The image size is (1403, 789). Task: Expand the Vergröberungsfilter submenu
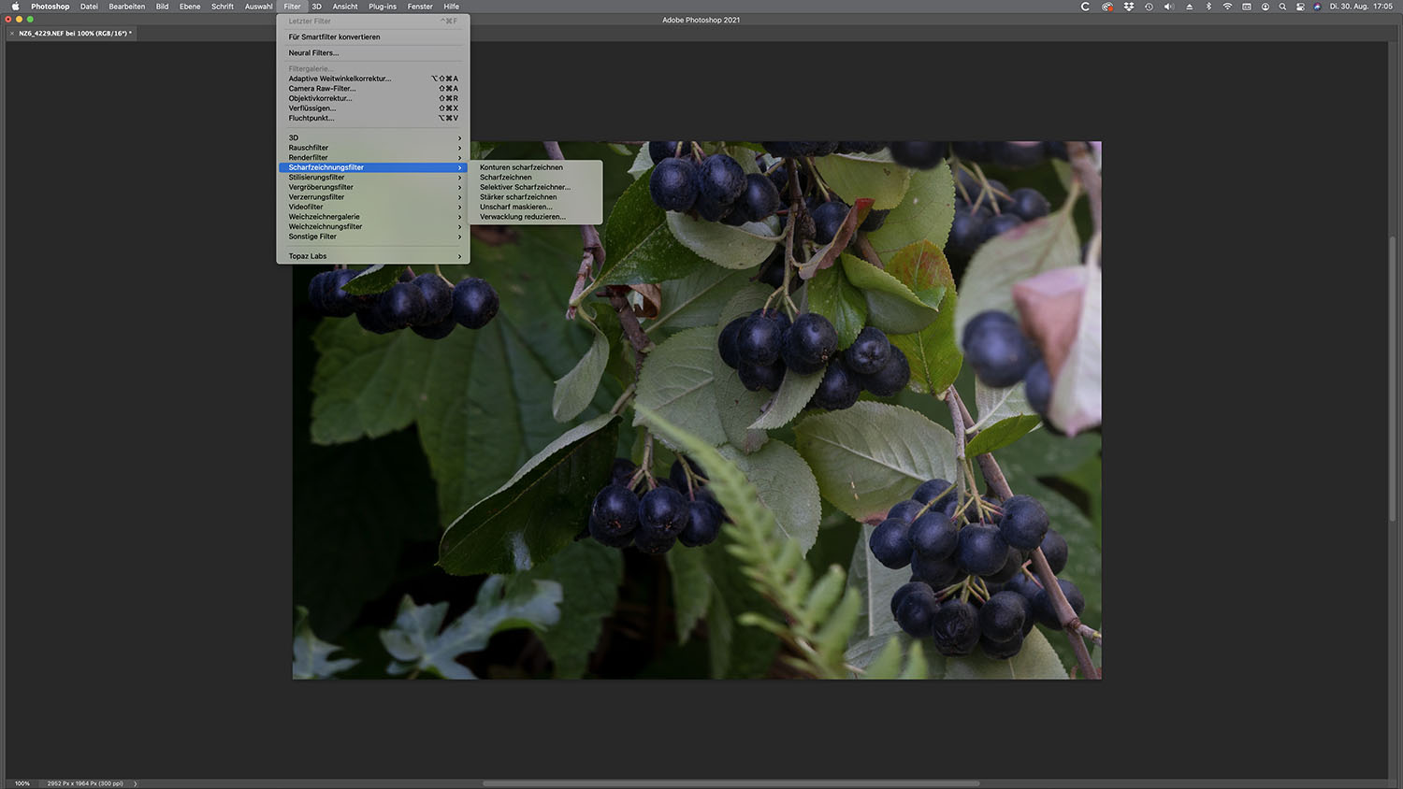(x=373, y=187)
